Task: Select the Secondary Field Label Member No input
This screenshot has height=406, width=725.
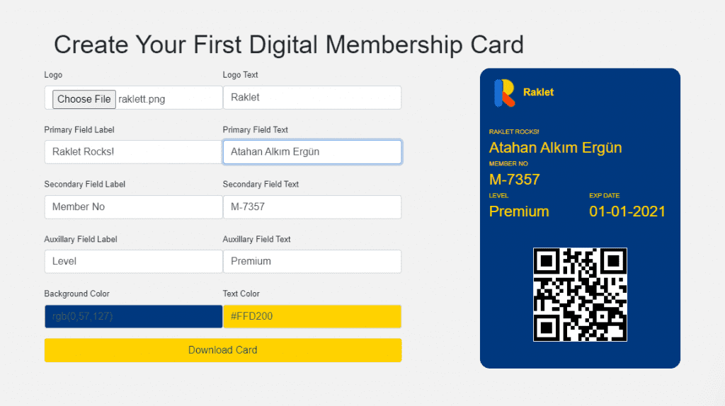Action: [x=134, y=207]
